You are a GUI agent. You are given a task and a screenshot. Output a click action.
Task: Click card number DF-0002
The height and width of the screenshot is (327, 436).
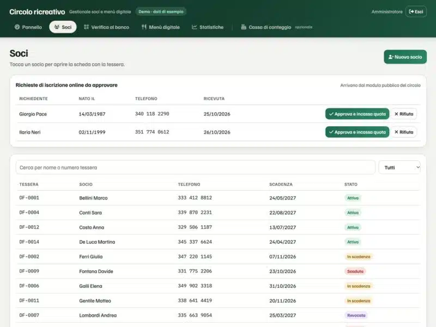(29, 257)
